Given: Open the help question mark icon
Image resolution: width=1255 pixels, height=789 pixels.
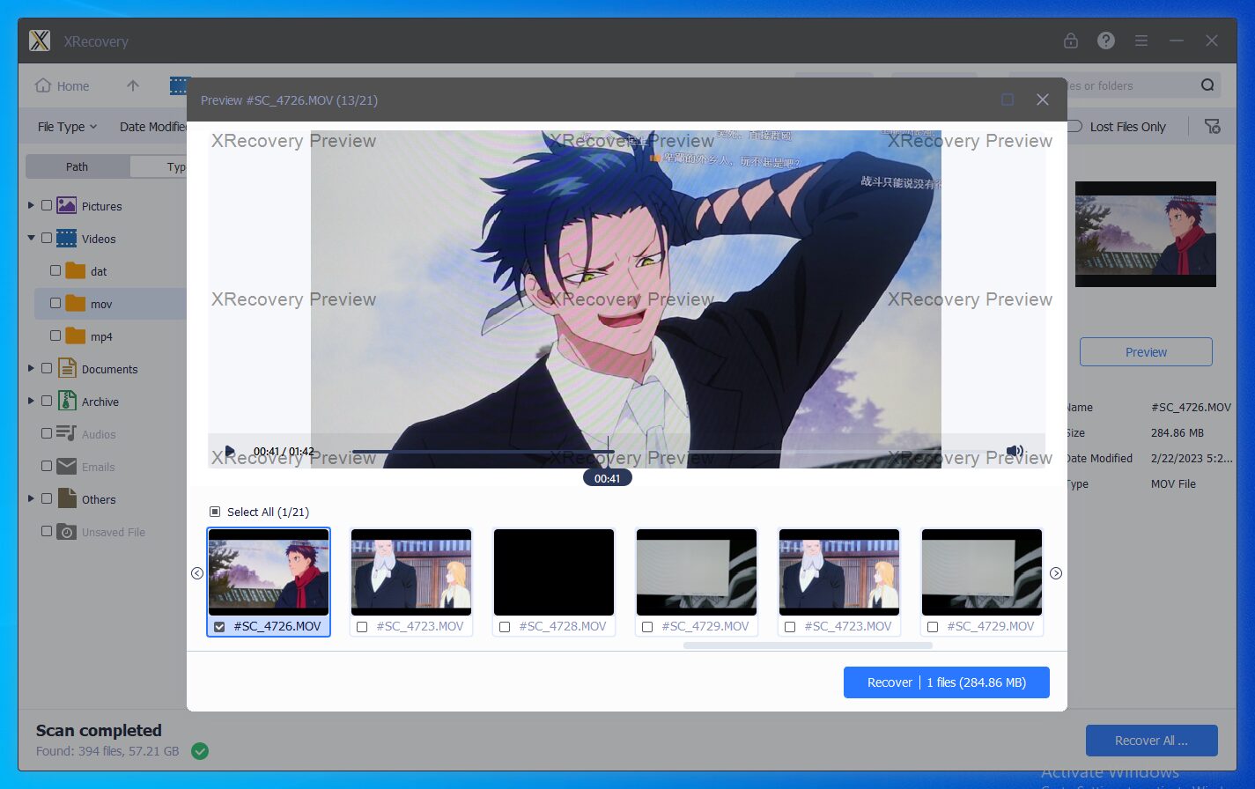Looking at the screenshot, I should tap(1106, 41).
